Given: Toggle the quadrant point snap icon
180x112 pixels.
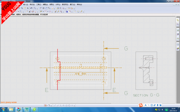Looking at the screenshot, I should (x=69, y=105).
